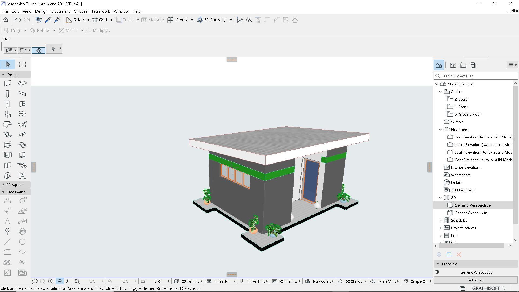Screen dimensions: 519x292
Task: Select the Marquee tool
Action: click(22, 65)
